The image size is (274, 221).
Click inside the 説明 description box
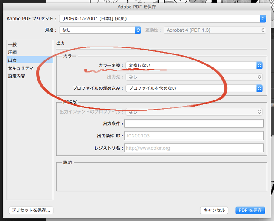click(x=162, y=177)
